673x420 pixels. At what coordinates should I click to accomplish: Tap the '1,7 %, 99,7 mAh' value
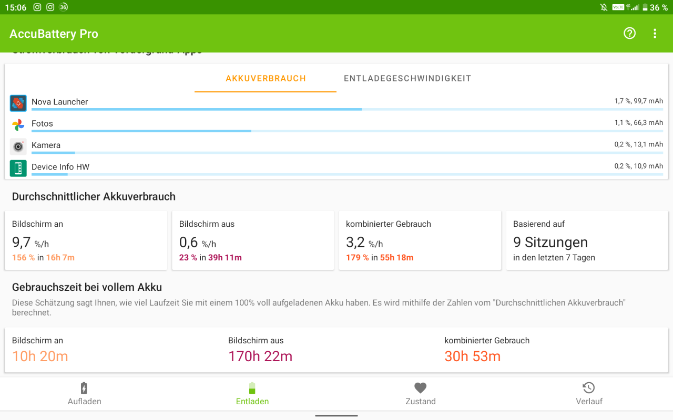tap(638, 101)
